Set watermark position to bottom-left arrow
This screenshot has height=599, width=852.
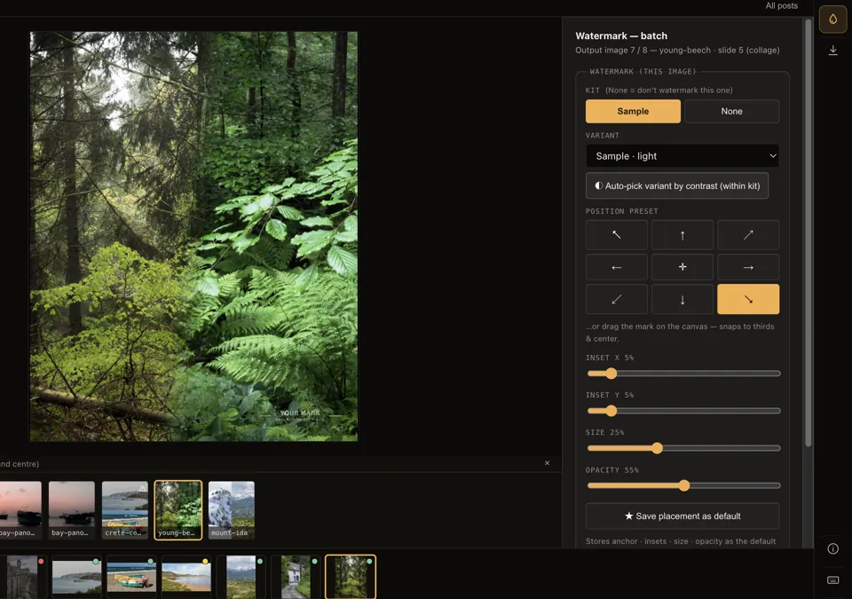click(616, 299)
